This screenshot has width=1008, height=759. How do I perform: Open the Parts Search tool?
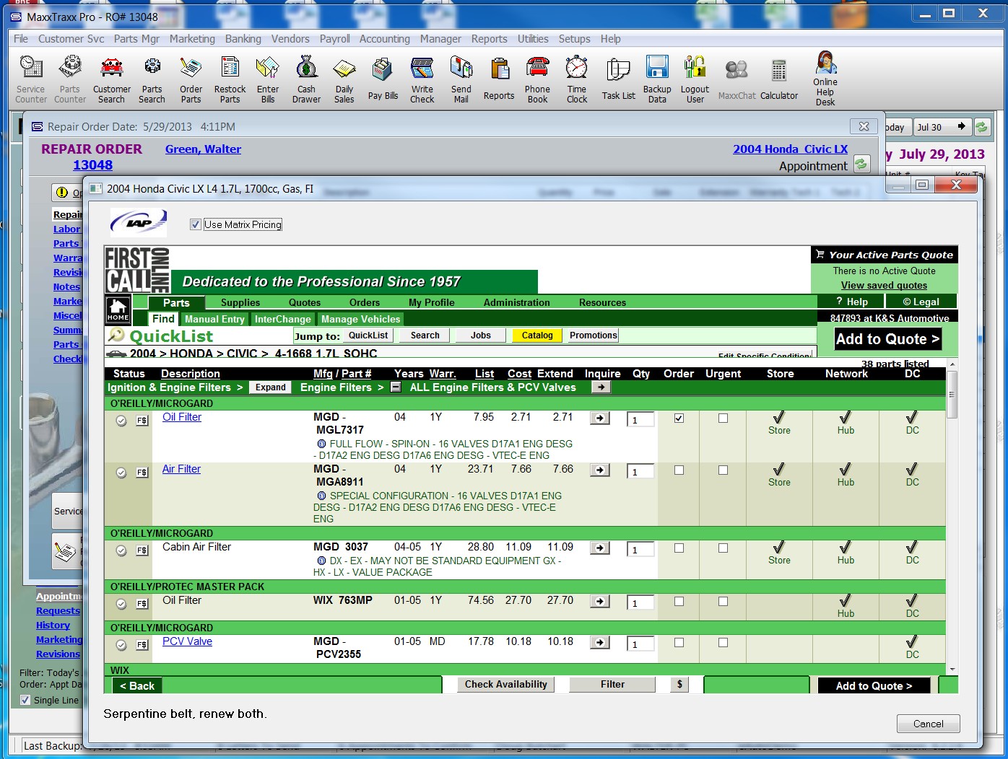click(152, 79)
